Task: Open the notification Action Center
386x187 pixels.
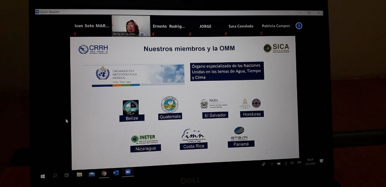Action: point(321,161)
